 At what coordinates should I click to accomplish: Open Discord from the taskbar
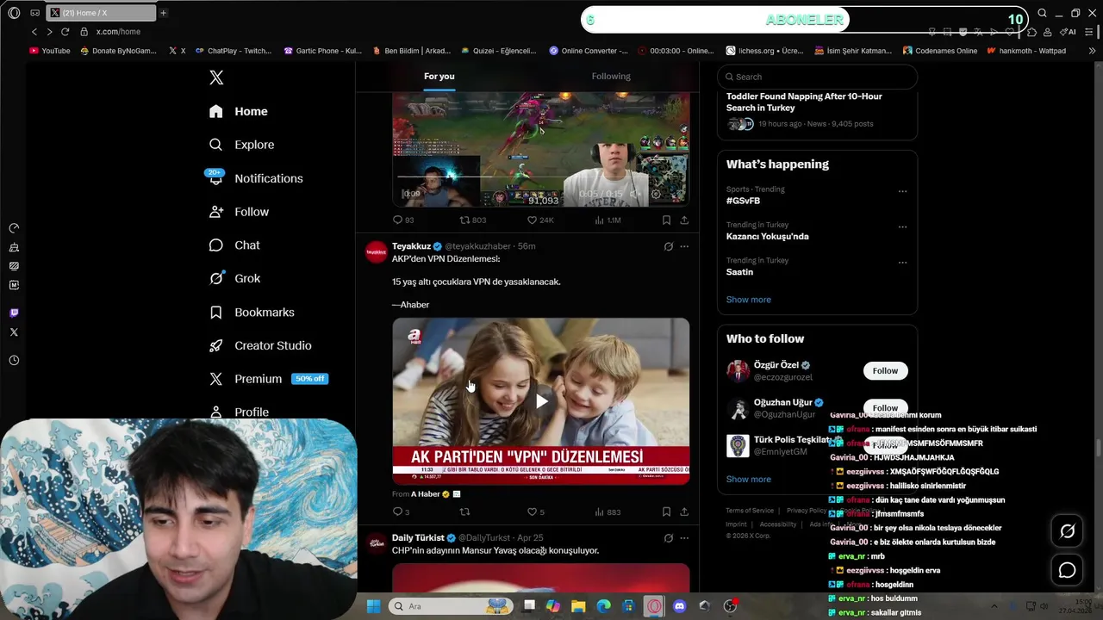pyautogui.click(x=680, y=606)
